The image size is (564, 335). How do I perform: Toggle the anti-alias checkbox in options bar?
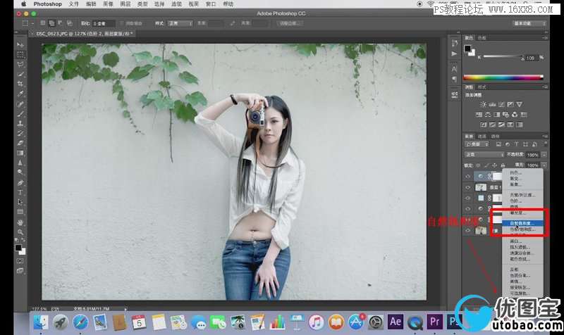coord(121,23)
